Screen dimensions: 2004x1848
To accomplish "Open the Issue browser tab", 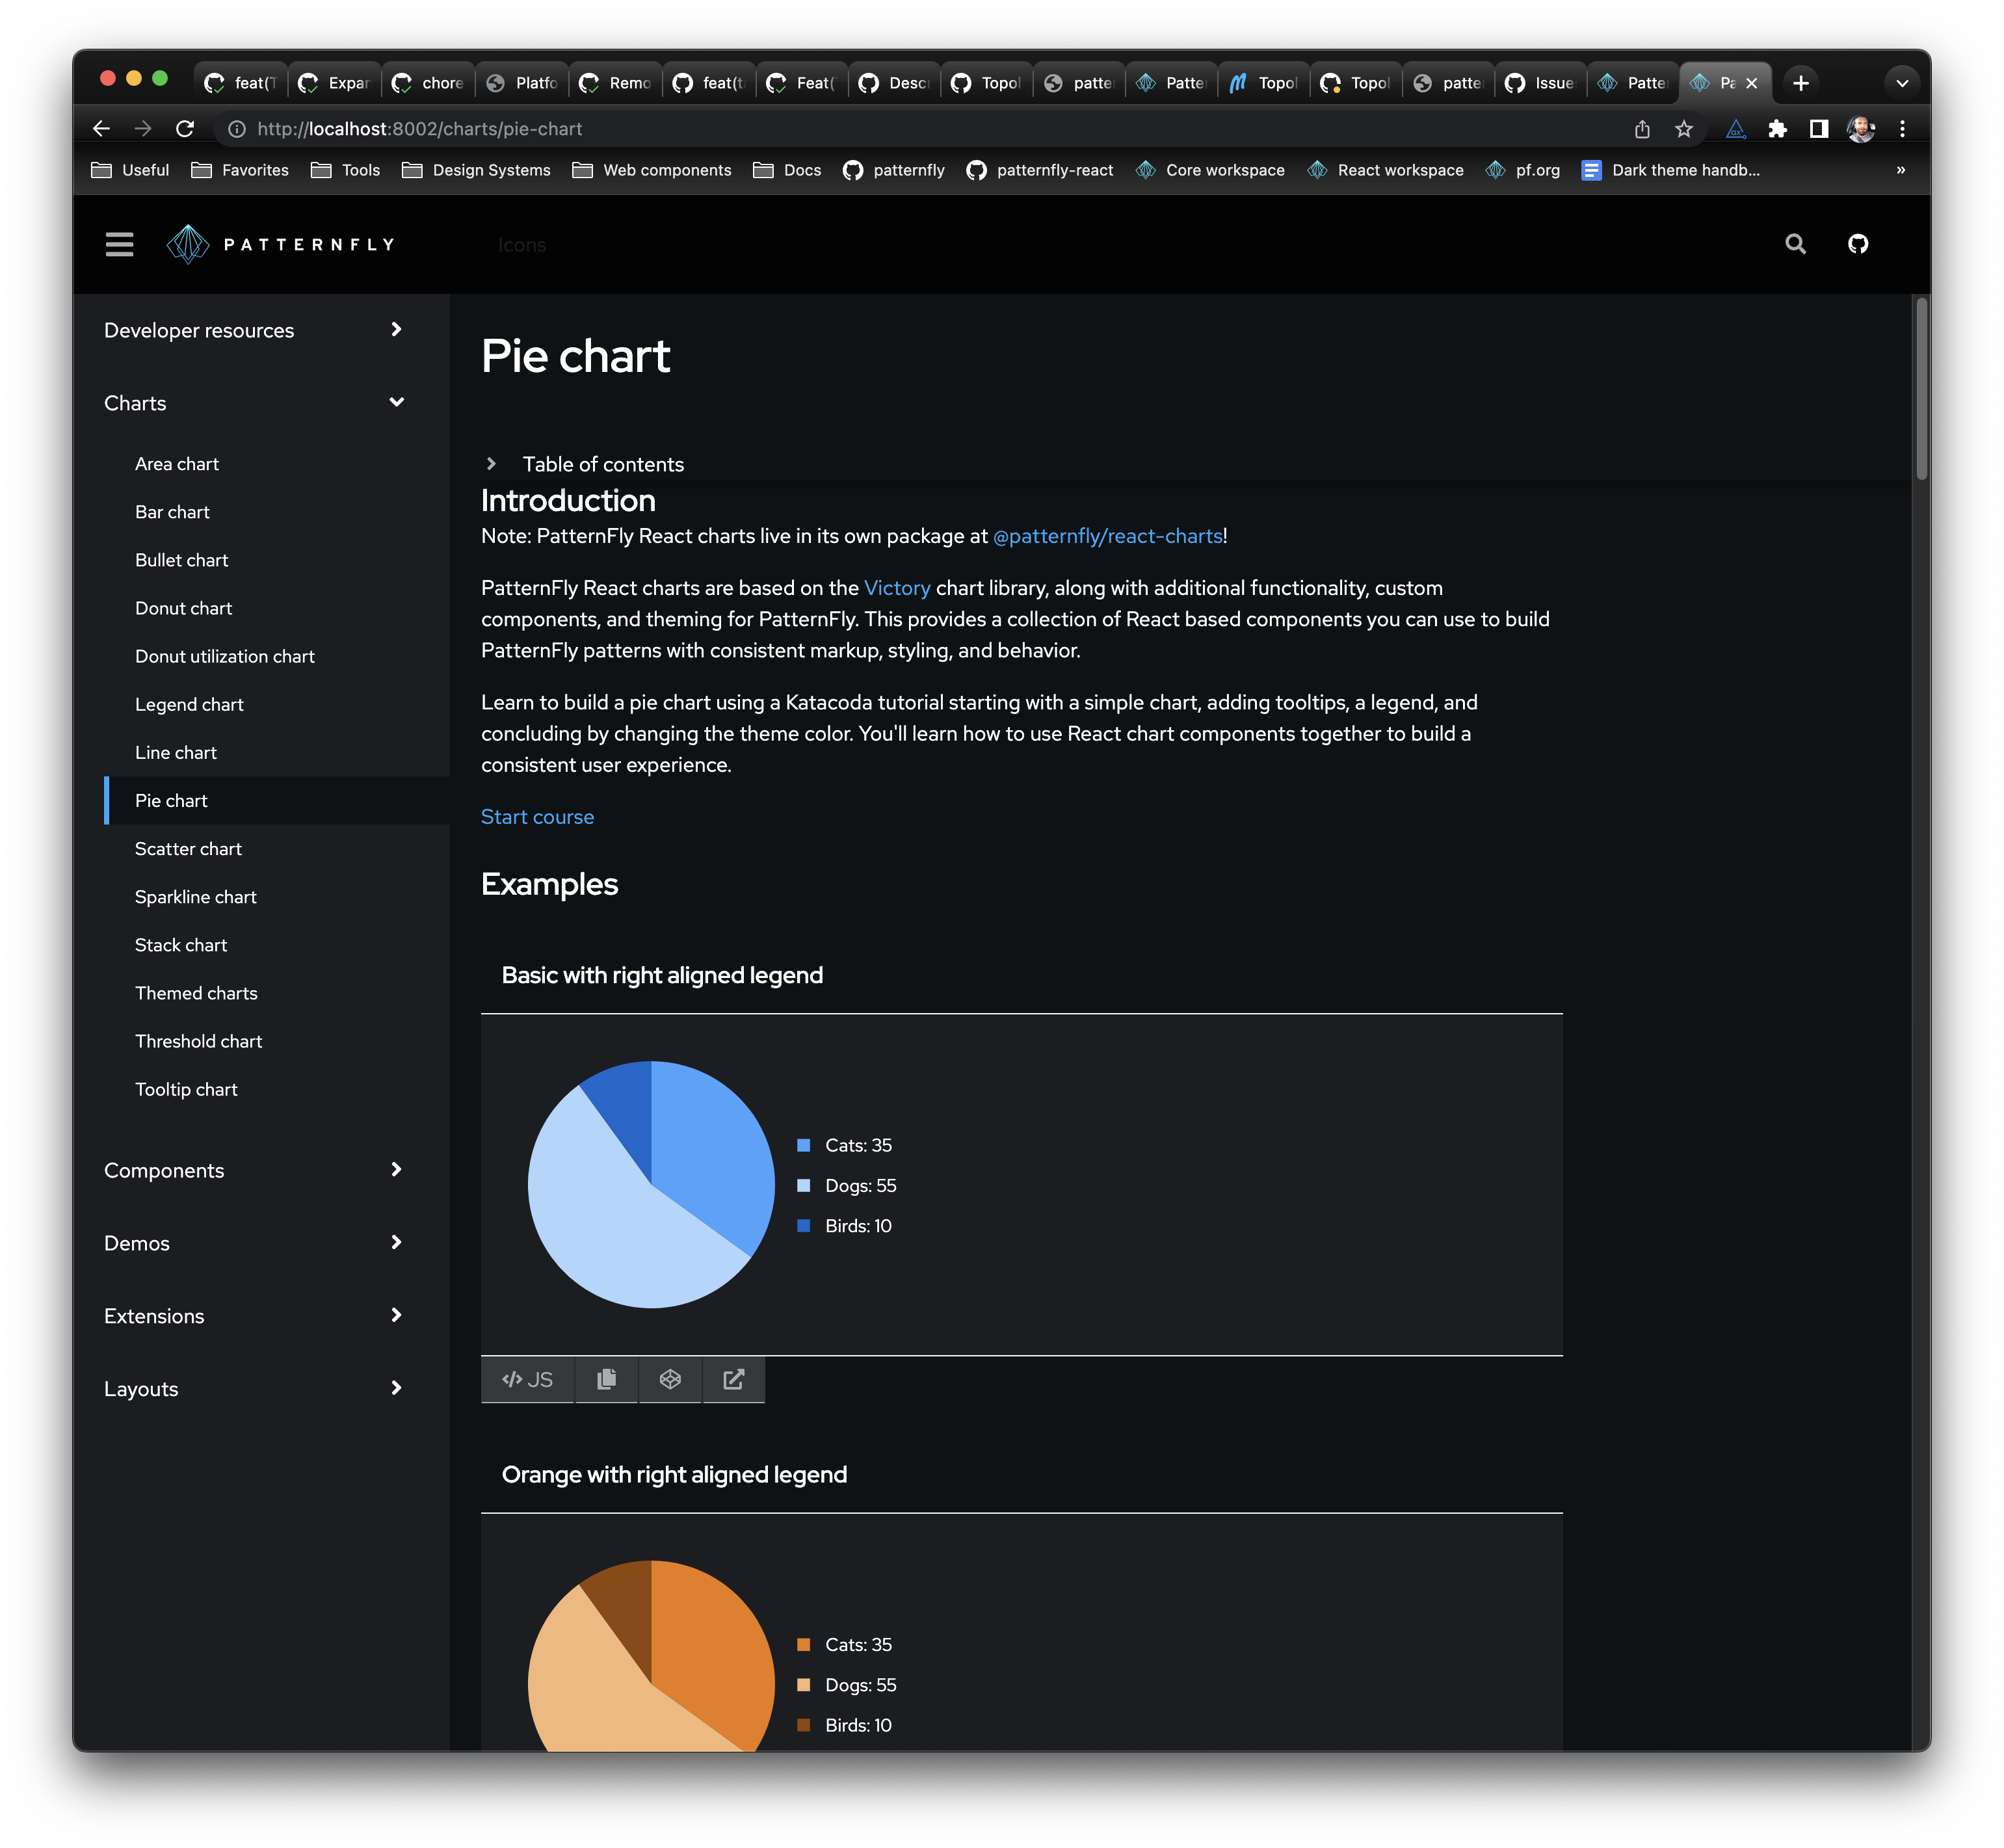I will tap(1541, 83).
